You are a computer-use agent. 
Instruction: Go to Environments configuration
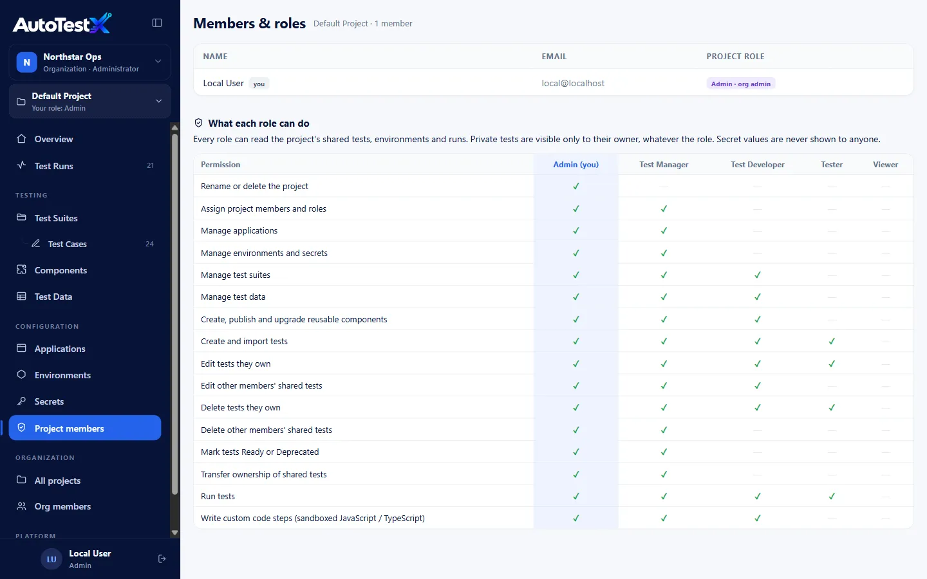85,375
